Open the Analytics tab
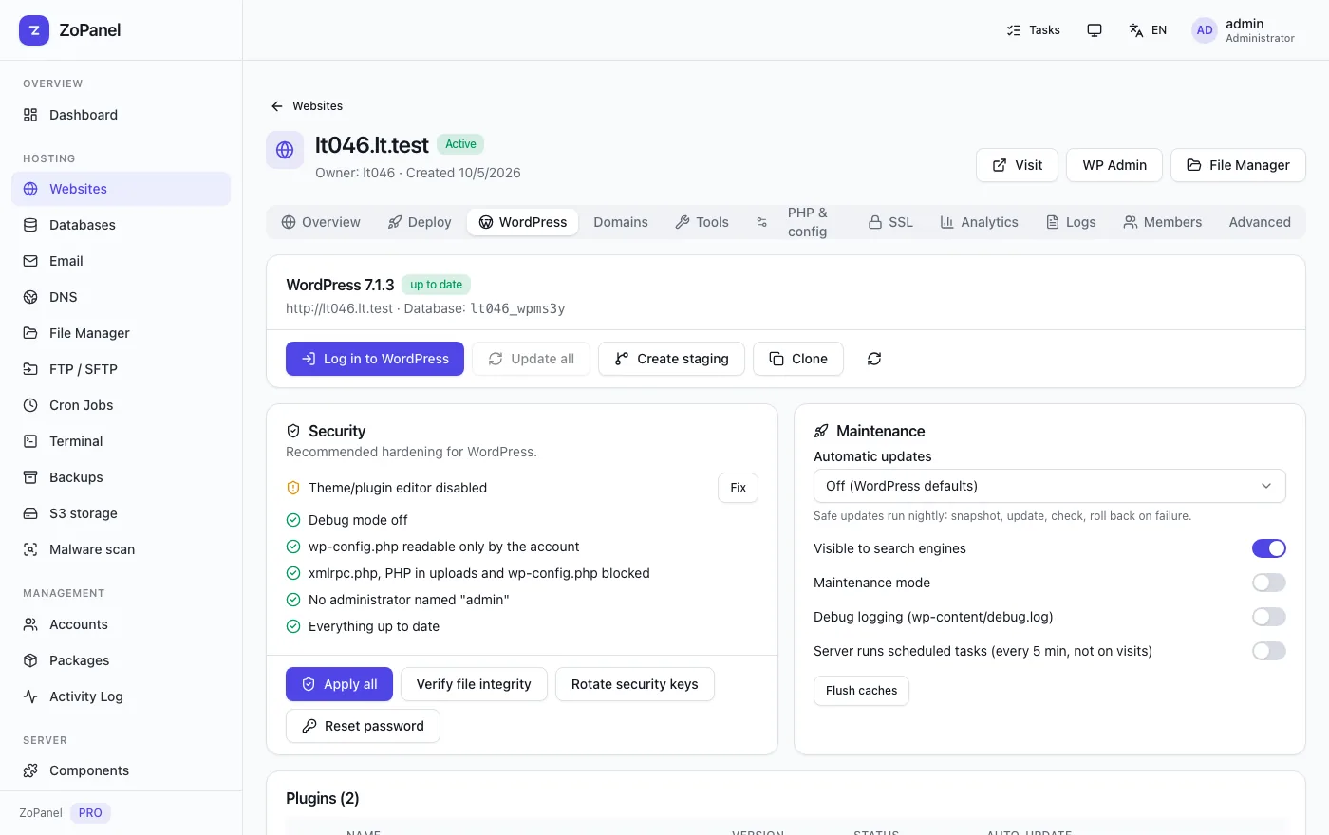 tap(979, 222)
